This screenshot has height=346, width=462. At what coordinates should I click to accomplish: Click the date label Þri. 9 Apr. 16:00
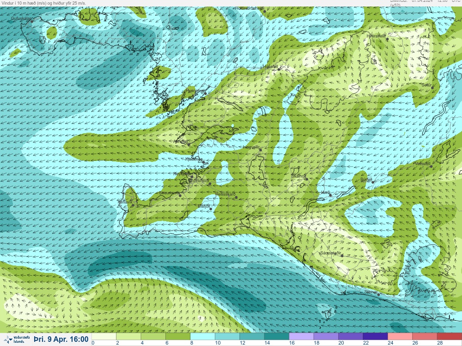pos(61,339)
